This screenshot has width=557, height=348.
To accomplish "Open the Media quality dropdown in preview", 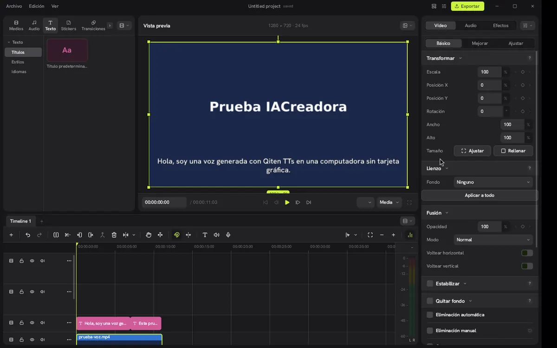I will (x=389, y=202).
